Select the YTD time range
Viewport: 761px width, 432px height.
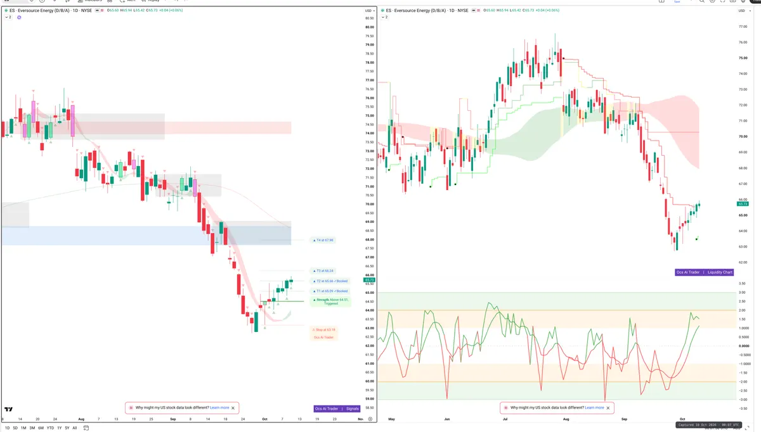click(50, 428)
